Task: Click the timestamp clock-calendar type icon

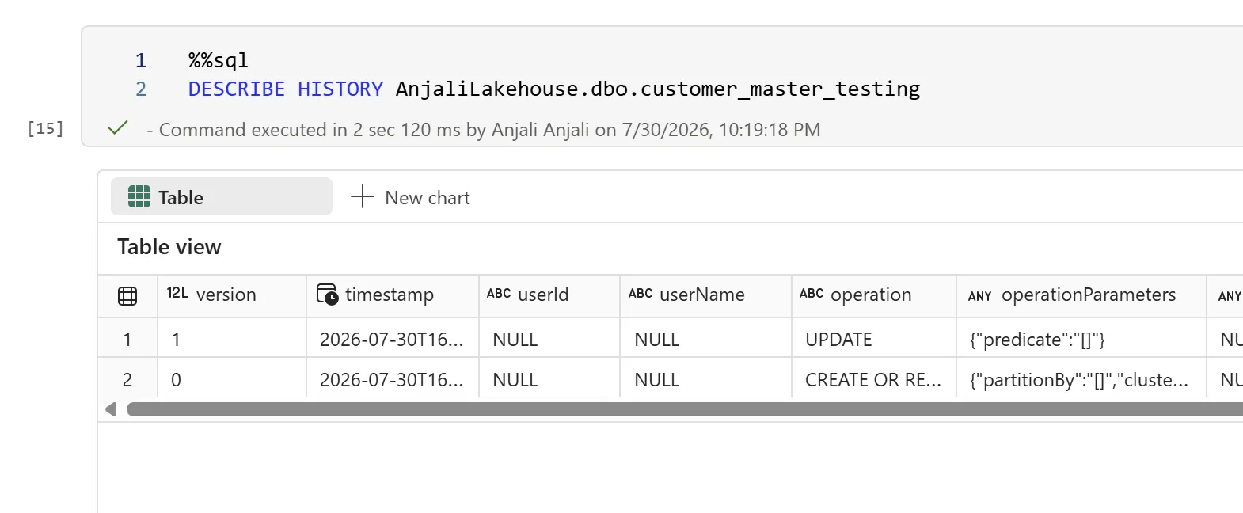Action: click(x=327, y=294)
